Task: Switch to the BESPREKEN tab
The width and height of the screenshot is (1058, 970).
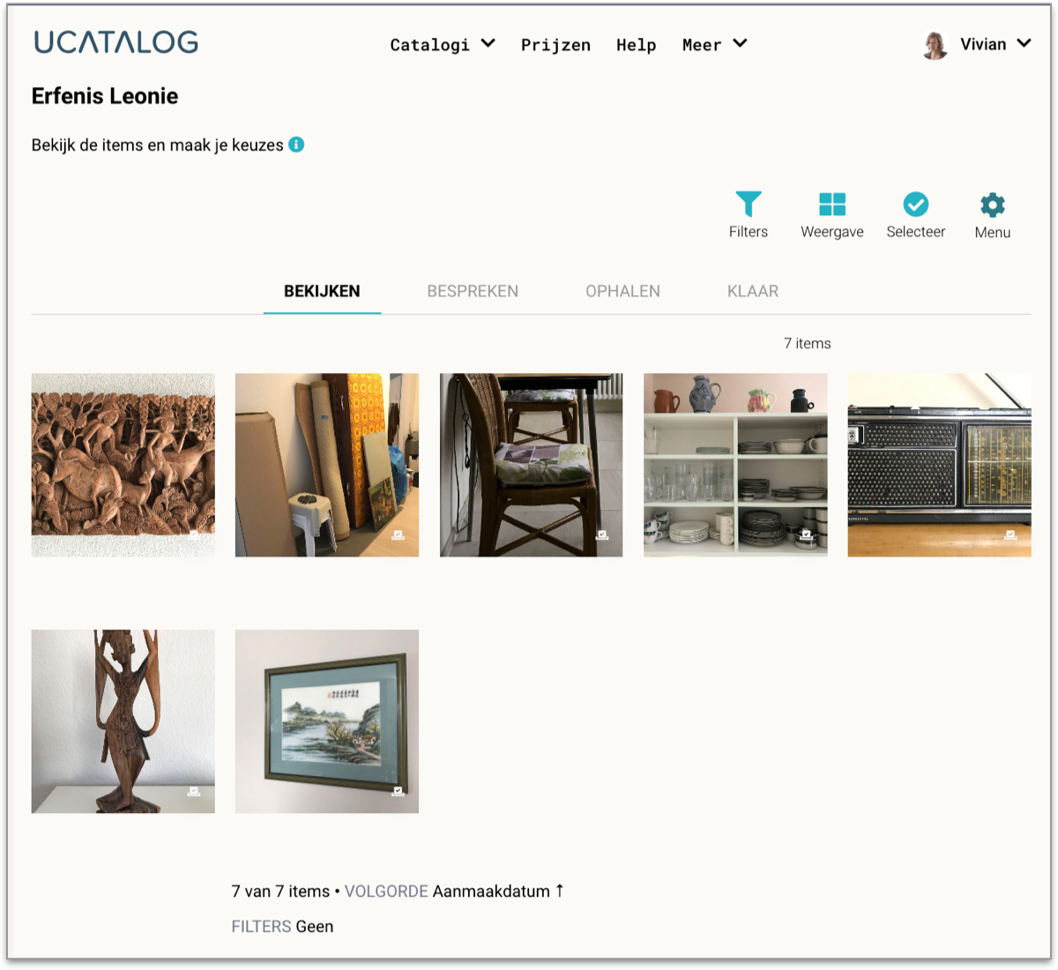Action: pos(473,291)
